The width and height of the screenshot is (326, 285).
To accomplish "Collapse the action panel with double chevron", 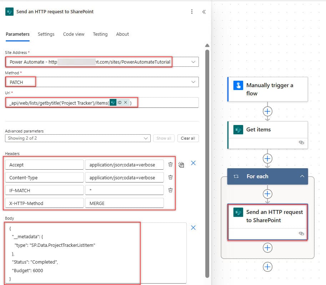I will (204, 12).
